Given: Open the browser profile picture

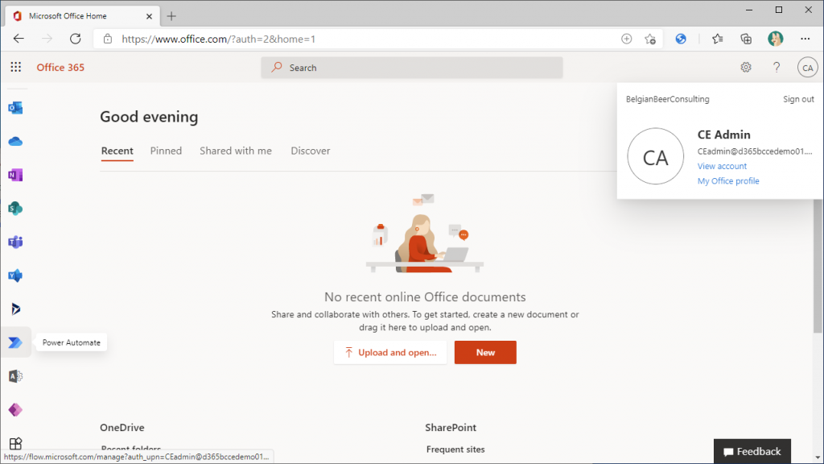Looking at the screenshot, I should point(775,39).
